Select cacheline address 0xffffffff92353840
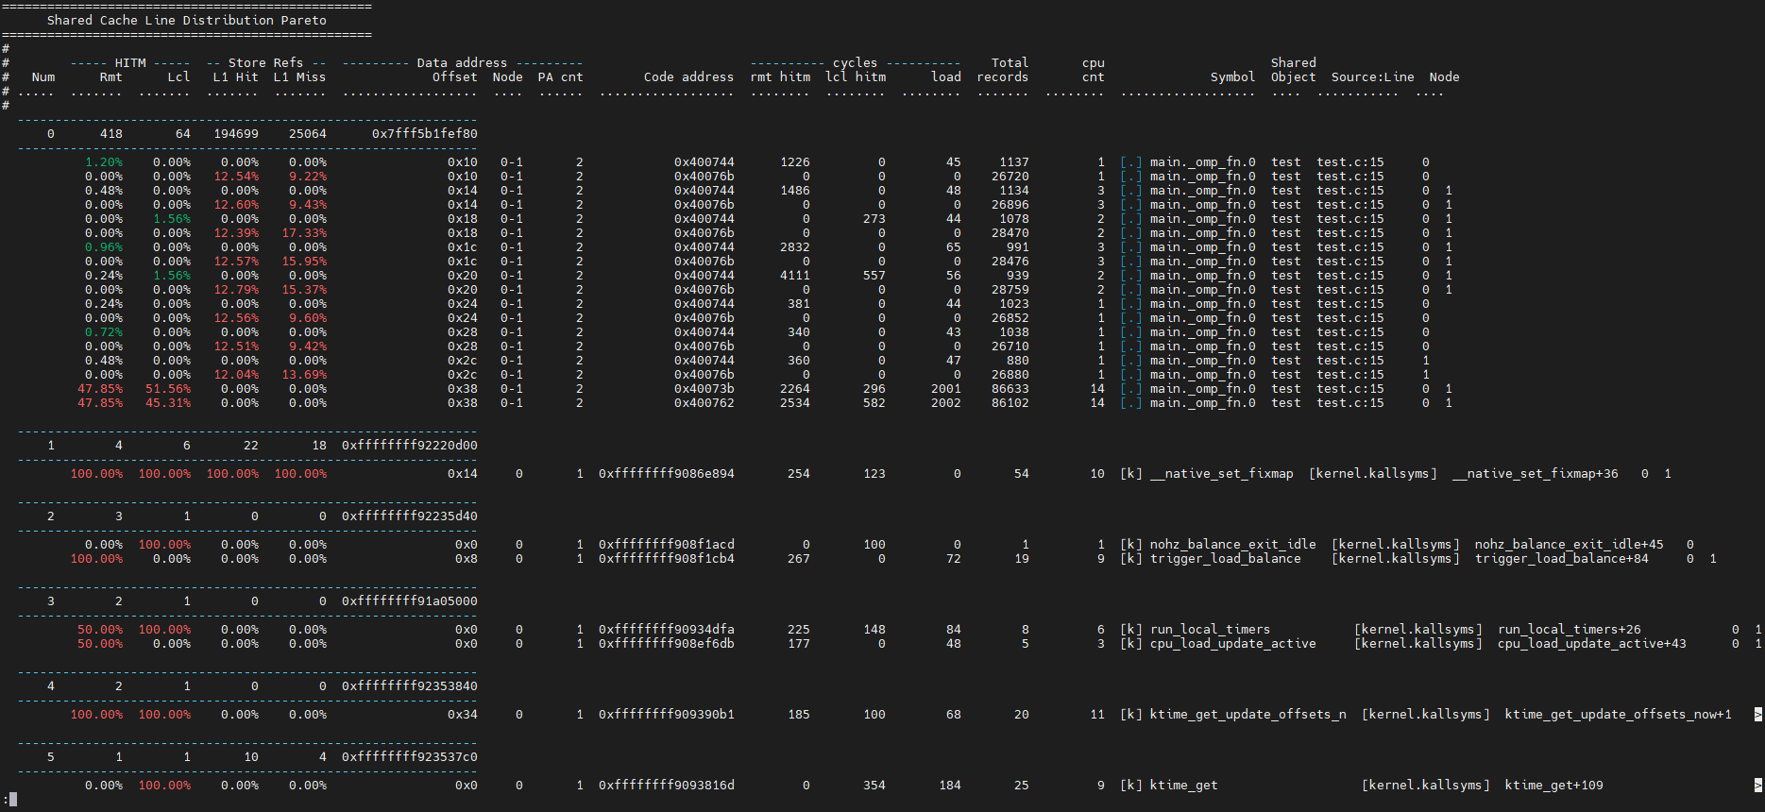 [410, 686]
